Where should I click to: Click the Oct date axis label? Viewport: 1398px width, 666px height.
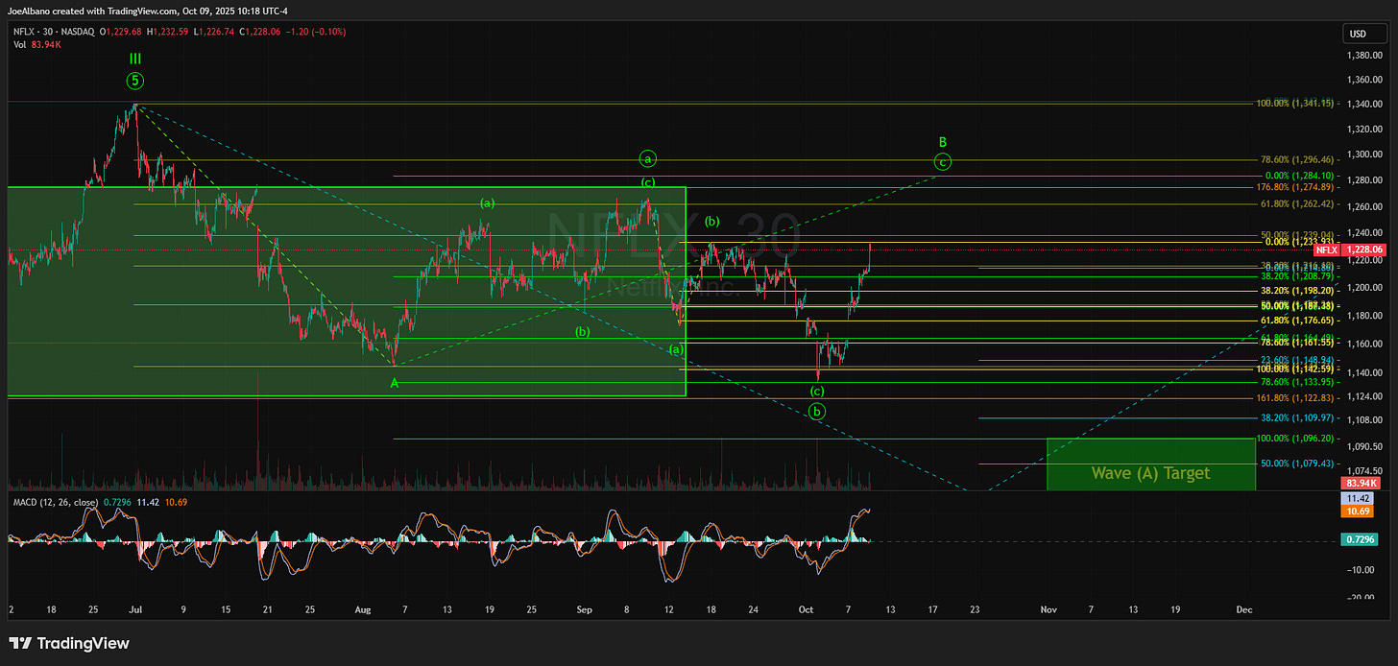(x=807, y=609)
